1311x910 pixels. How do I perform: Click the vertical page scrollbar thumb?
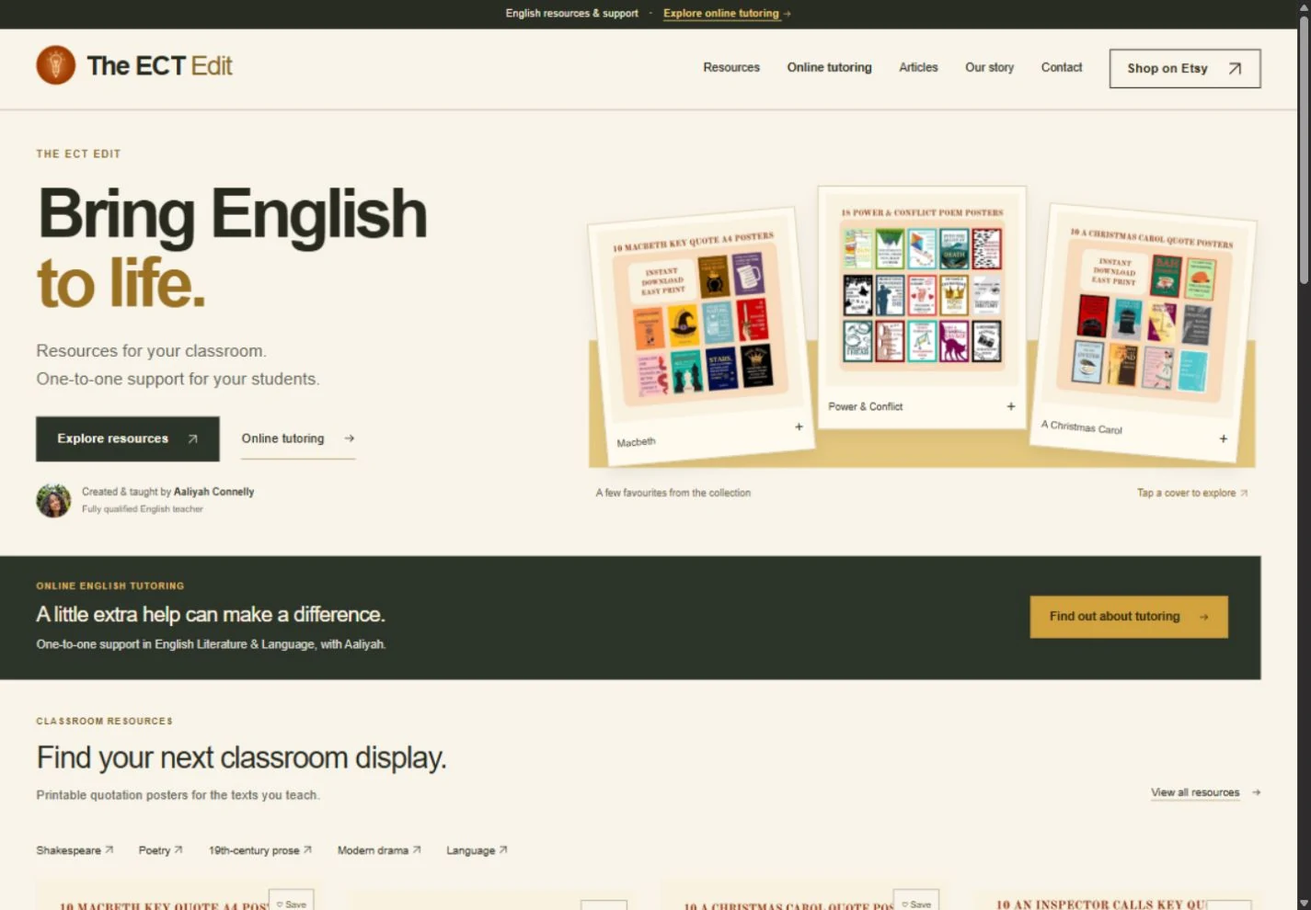click(x=1304, y=152)
